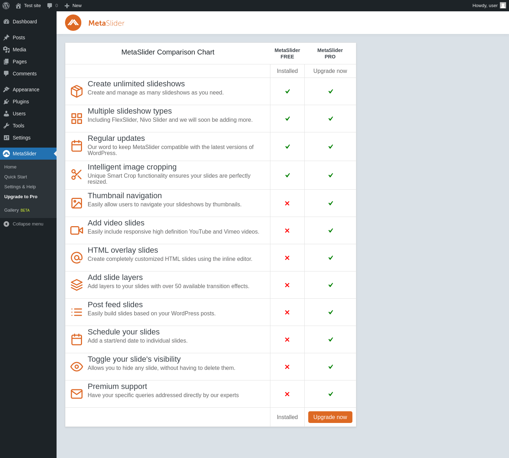Image resolution: width=509 pixels, height=458 pixels.
Task: Open the Quick Start submenu item
Action: coord(16,177)
